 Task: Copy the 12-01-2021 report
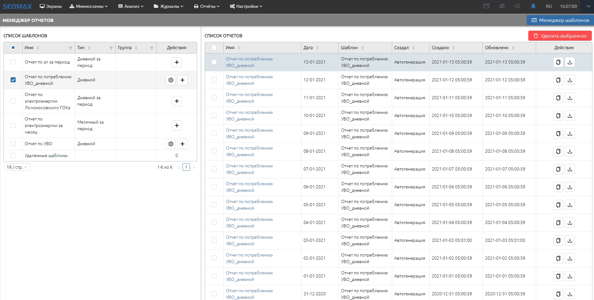tap(558, 80)
